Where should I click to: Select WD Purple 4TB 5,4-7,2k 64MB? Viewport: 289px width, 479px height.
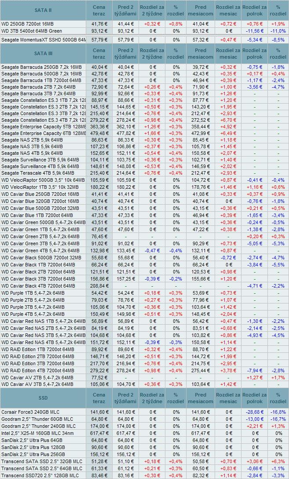[x=33, y=314]
